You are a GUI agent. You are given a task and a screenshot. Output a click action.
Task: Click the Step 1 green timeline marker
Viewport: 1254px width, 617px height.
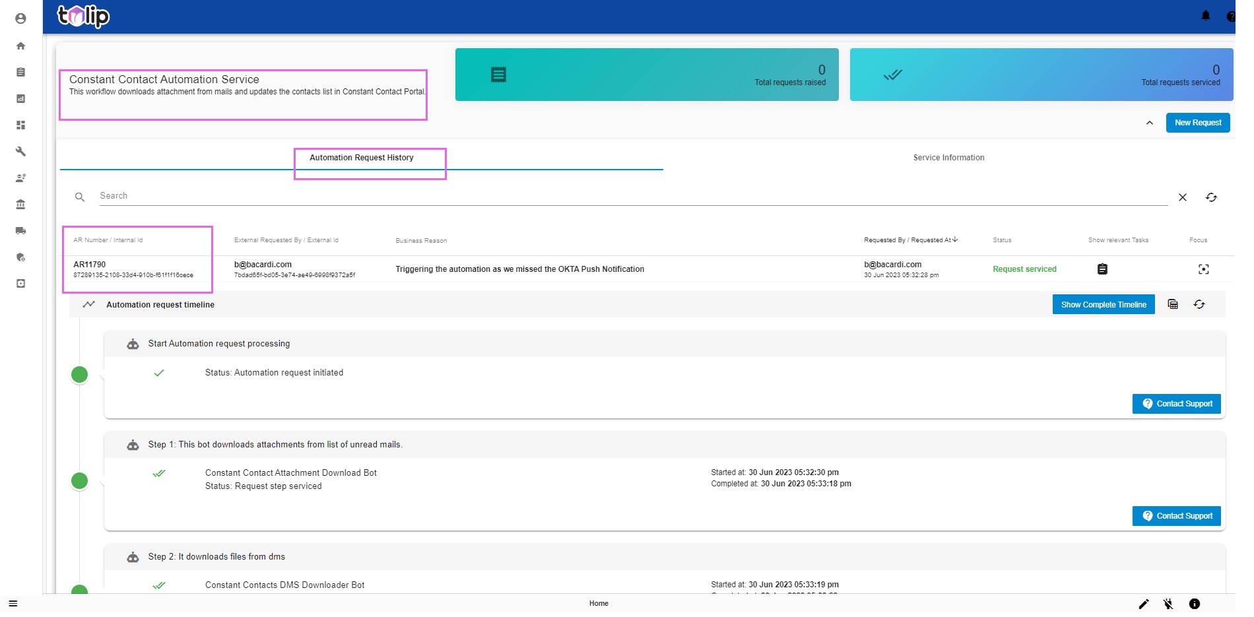(x=79, y=480)
